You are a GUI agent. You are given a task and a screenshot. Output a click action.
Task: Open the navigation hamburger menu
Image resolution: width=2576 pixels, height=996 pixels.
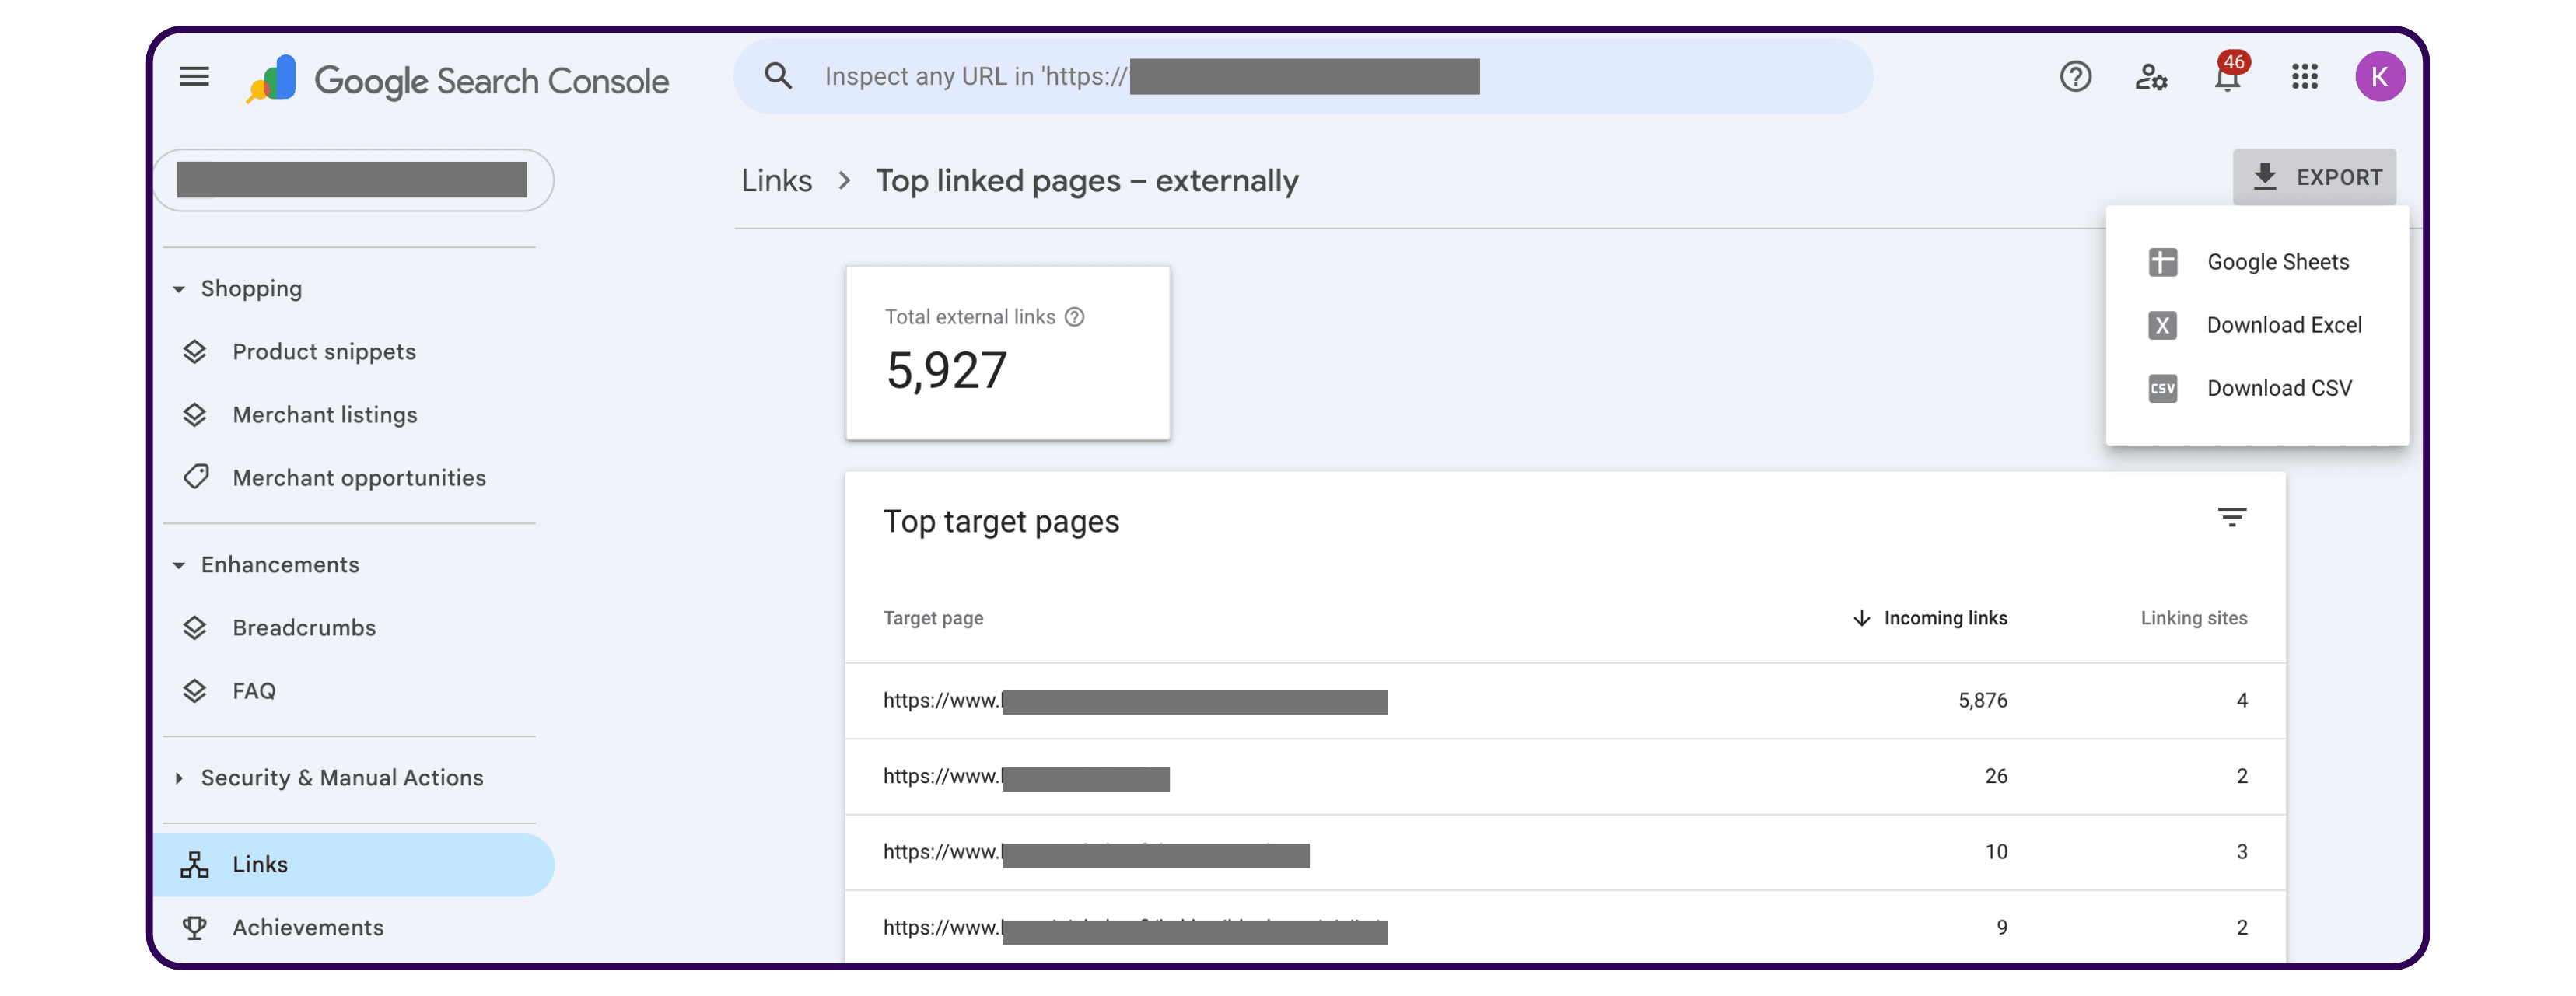[x=194, y=76]
